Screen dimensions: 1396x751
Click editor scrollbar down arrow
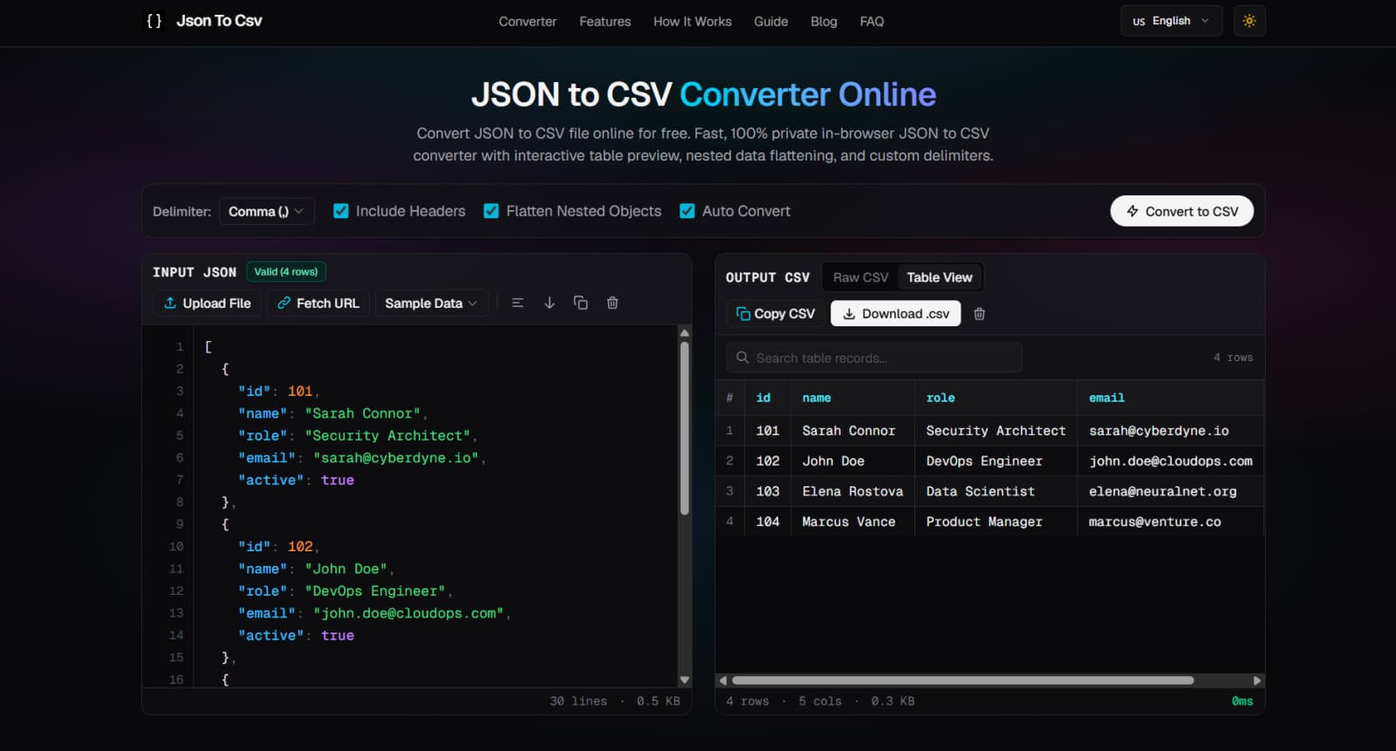pyautogui.click(x=684, y=679)
